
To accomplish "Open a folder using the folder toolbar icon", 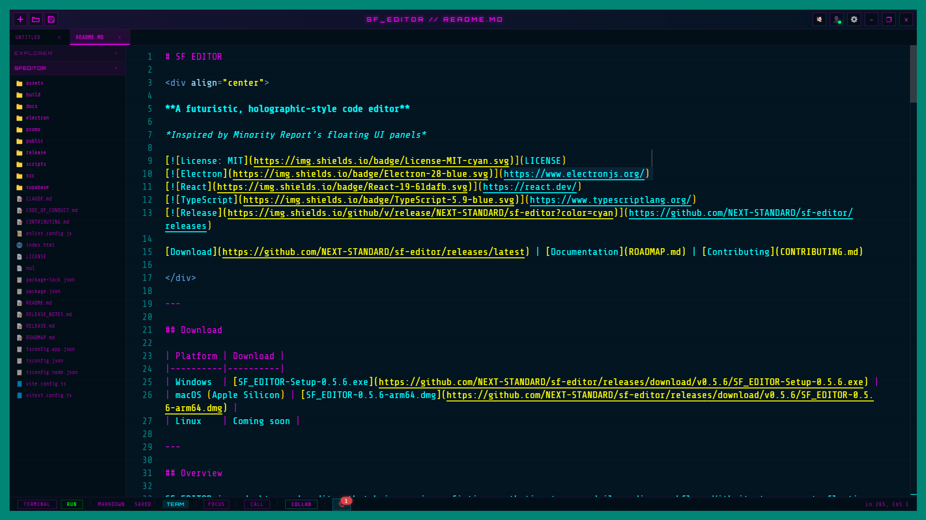I will pos(36,19).
